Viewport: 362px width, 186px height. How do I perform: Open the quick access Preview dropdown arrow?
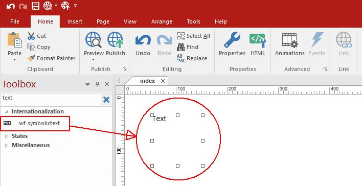tap(56, 6)
